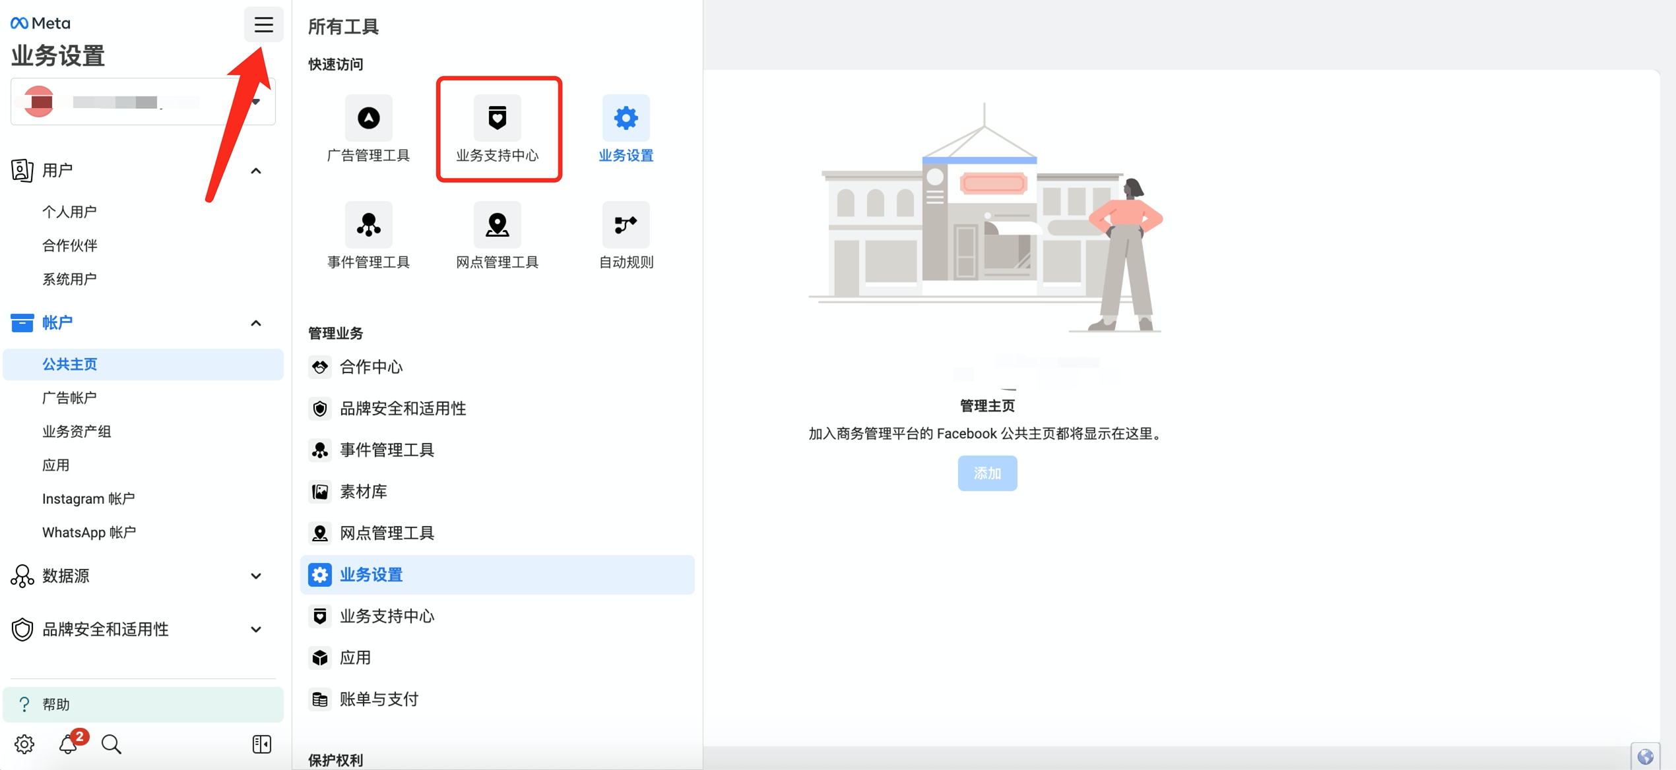Click the 数据源 section icon
The image size is (1676, 770).
pos(22,576)
